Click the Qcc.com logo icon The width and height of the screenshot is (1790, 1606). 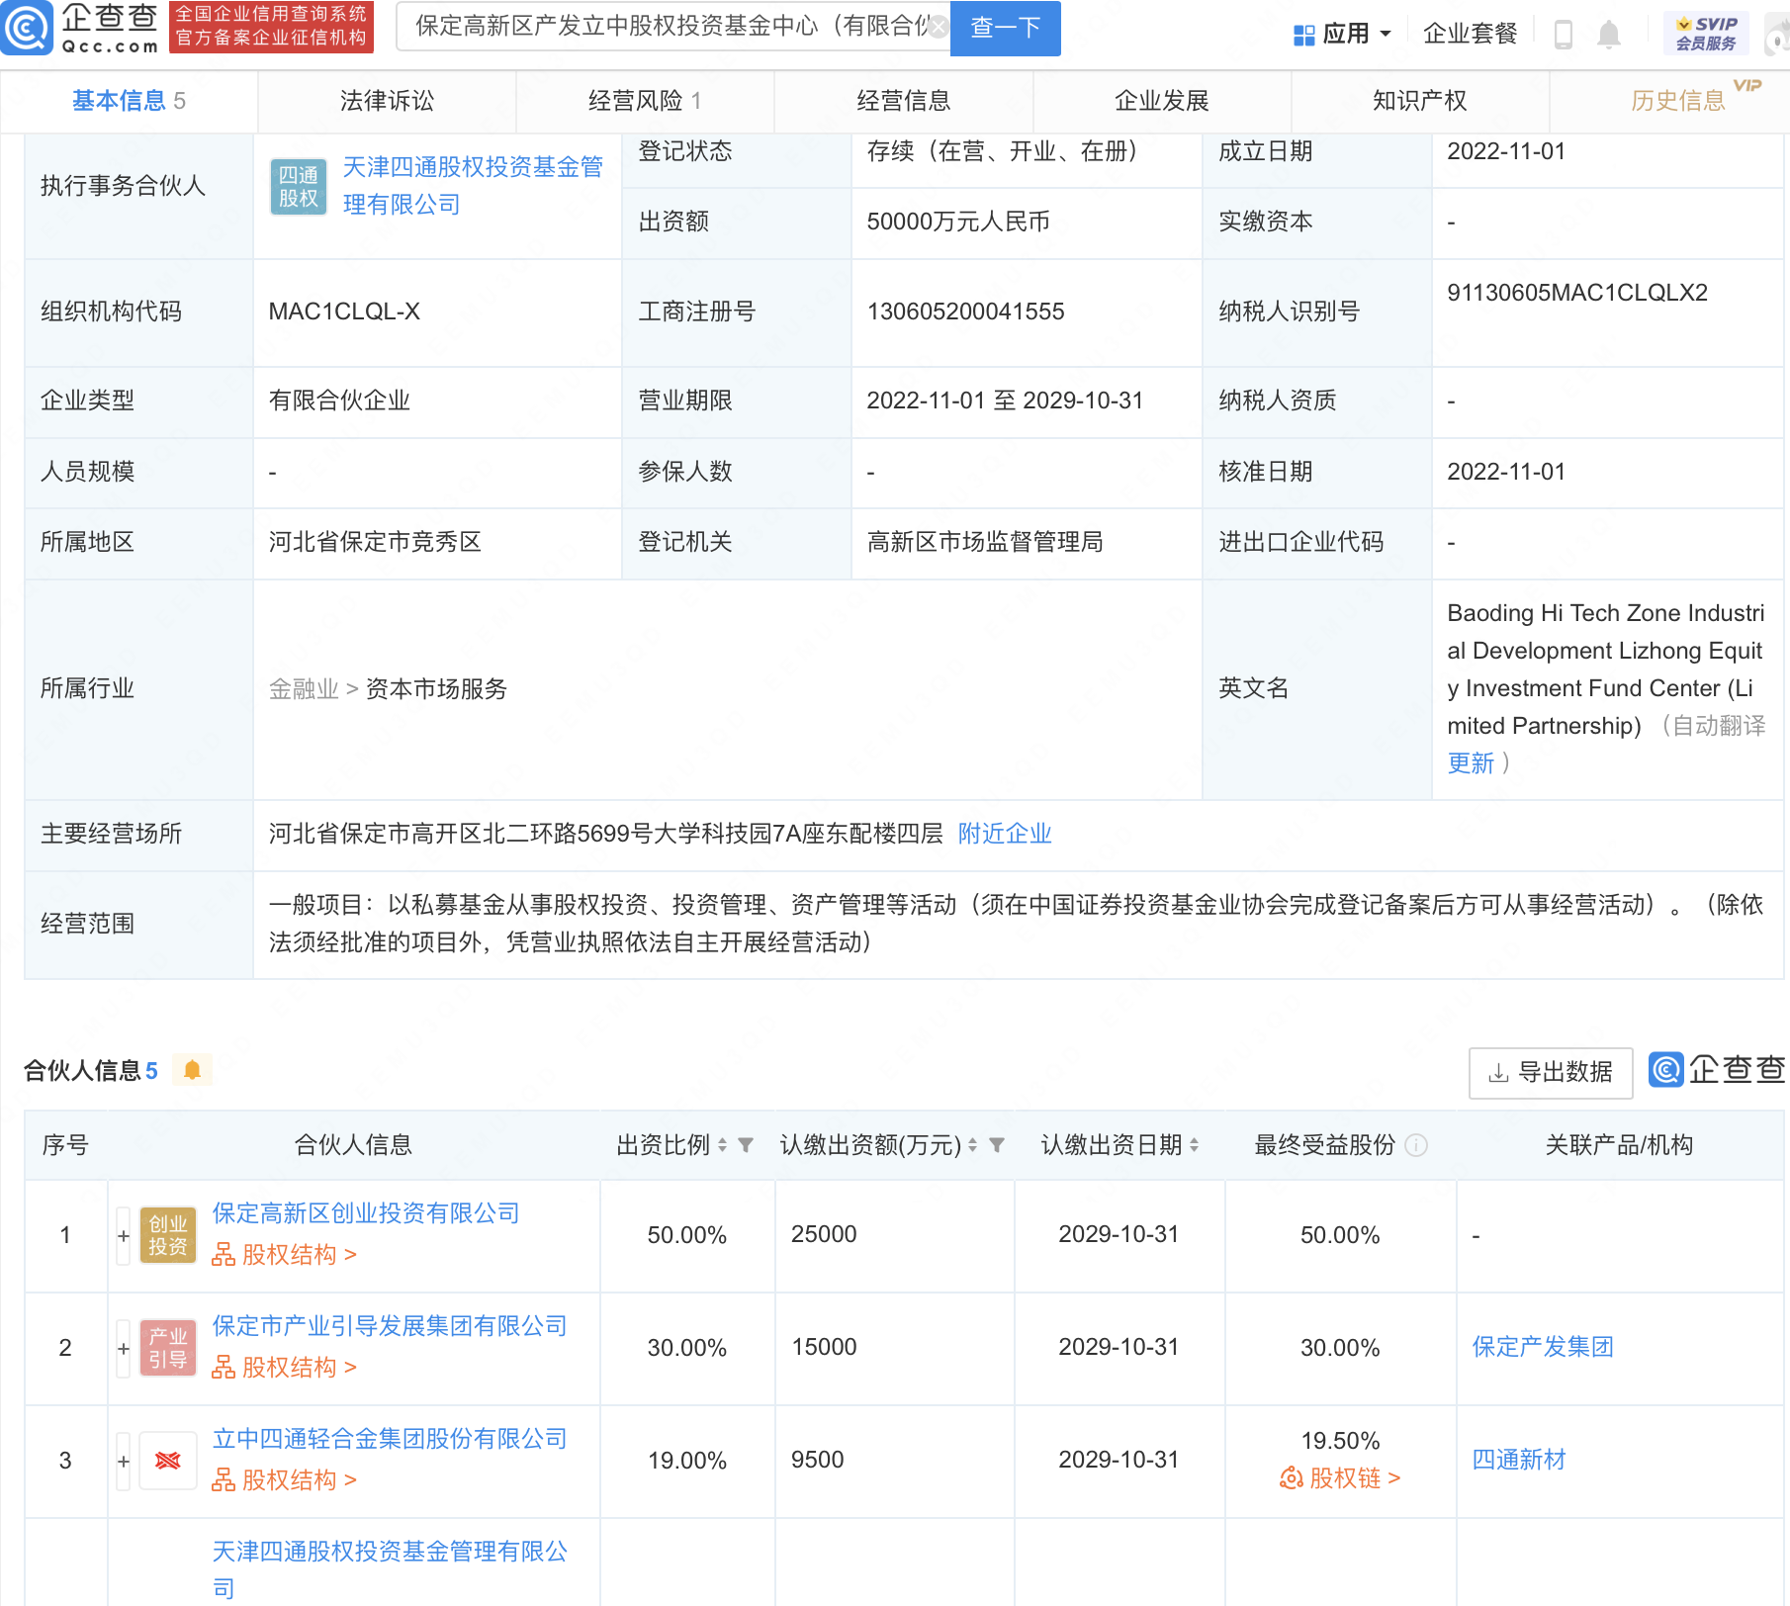click(27, 28)
